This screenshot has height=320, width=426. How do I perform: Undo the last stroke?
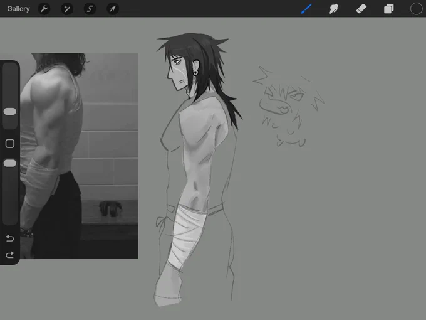[x=10, y=238]
